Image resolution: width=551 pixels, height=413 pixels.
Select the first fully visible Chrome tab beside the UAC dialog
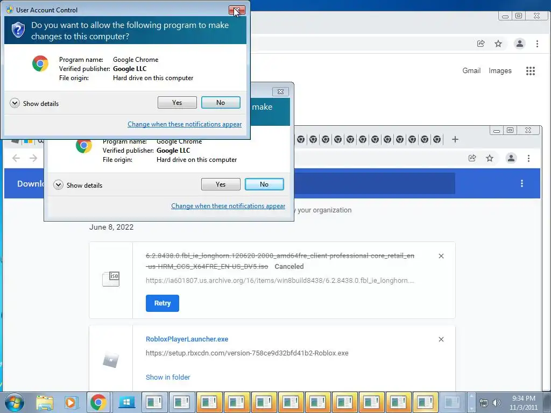(x=301, y=139)
